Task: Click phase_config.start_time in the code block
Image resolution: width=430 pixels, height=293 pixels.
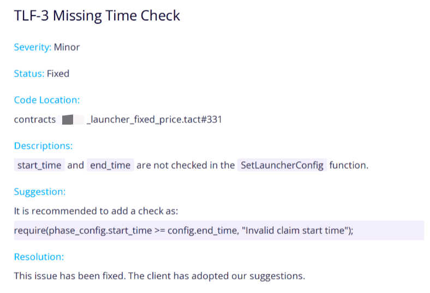Action: tap(100, 230)
